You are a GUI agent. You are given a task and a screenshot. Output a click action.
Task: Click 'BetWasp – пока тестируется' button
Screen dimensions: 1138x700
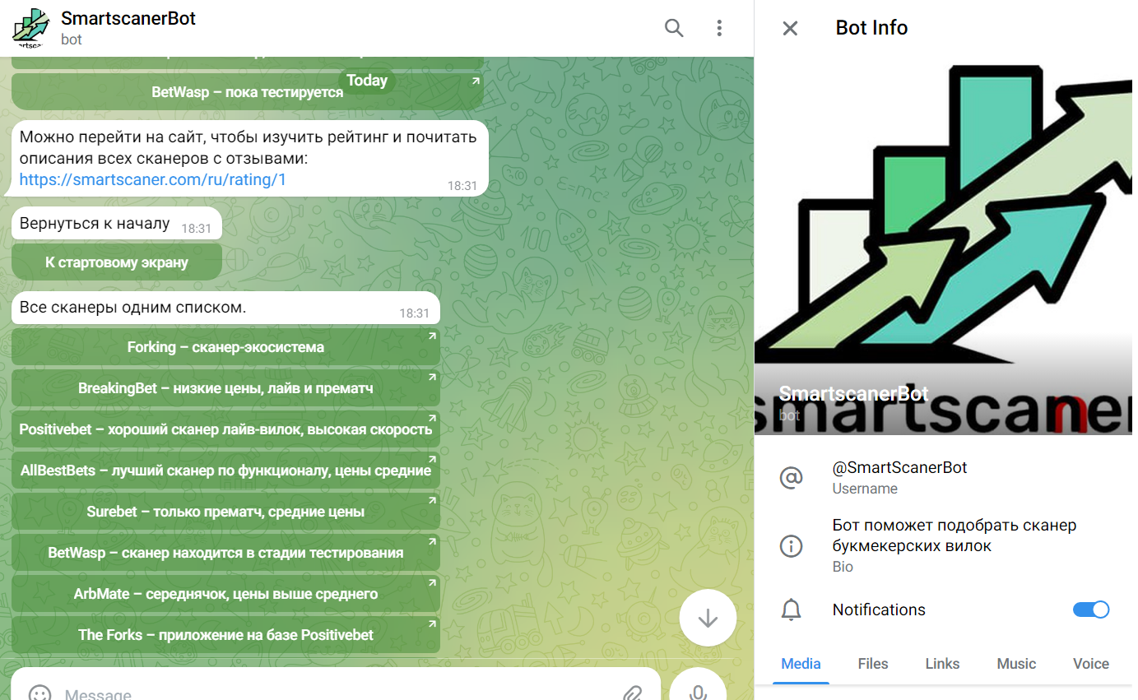(248, 91)
